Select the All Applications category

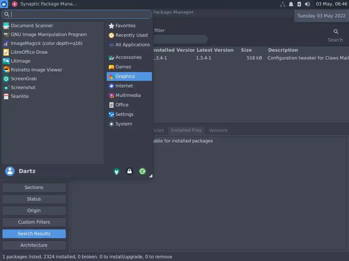coord(129,45)
